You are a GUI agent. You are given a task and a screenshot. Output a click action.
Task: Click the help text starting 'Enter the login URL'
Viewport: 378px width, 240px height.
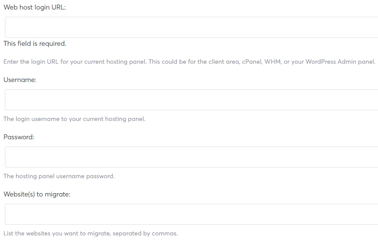pyautogui.click(x=190, y=62)
